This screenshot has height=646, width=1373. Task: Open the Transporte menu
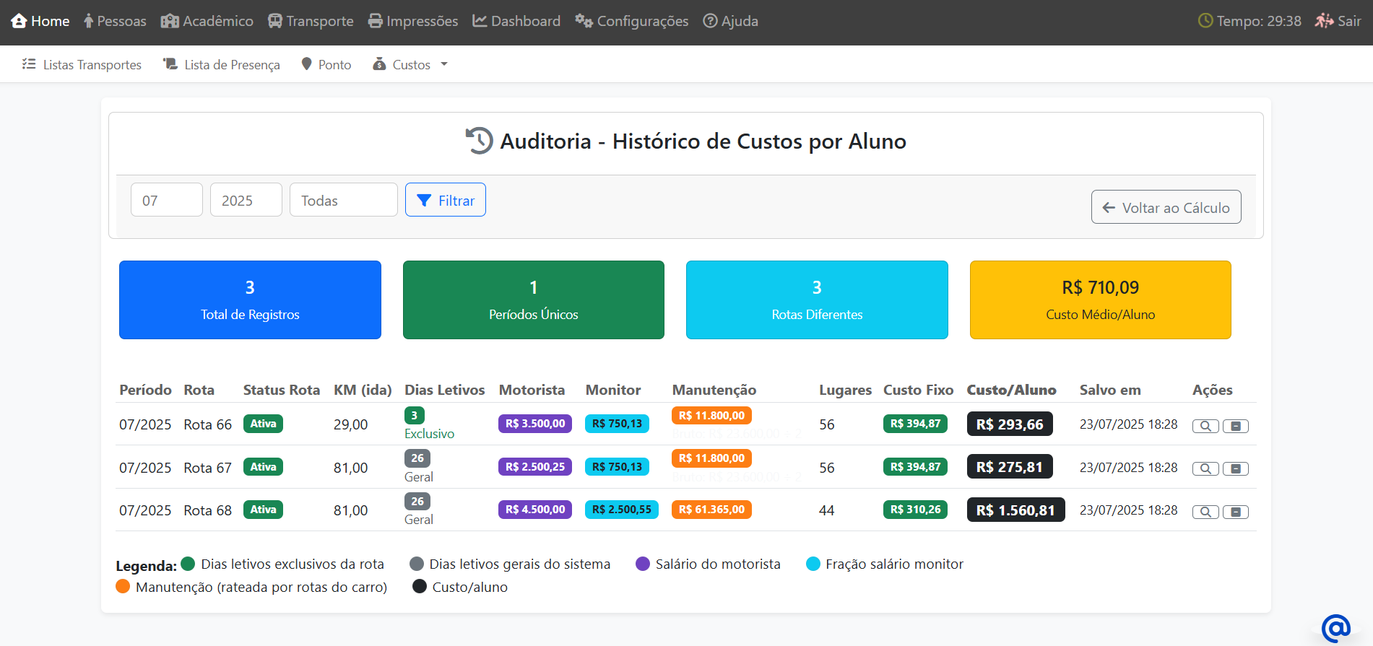click(x=311, y=21)
